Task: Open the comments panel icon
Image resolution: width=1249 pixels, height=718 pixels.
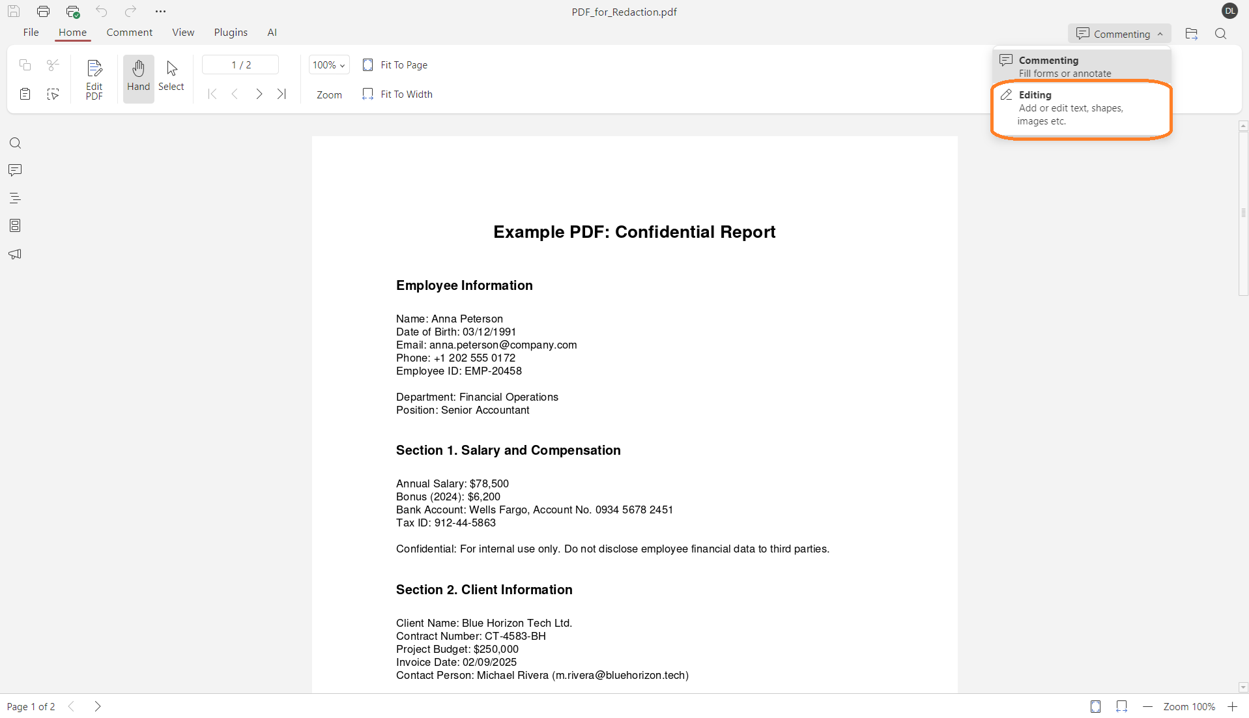Action: [x=14, y=170]
